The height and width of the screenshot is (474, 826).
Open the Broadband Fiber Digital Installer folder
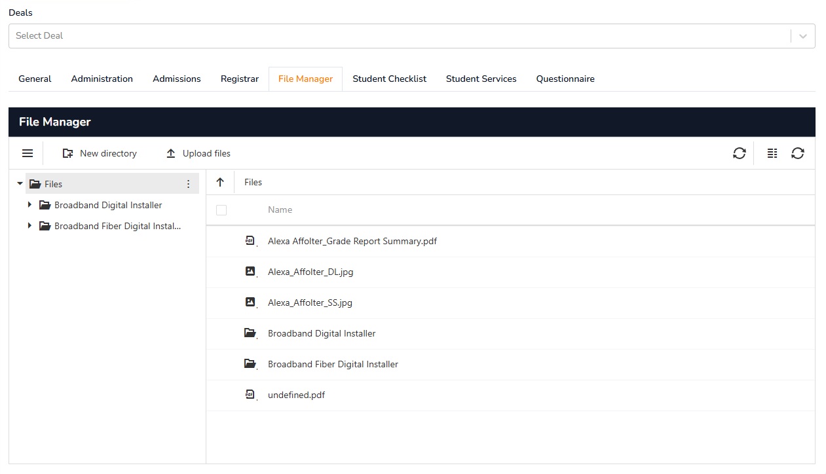[x=333, y=364]
